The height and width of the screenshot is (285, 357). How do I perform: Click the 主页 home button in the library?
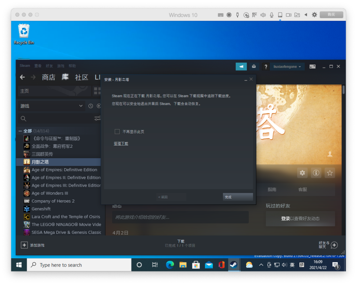coord(55,91)
